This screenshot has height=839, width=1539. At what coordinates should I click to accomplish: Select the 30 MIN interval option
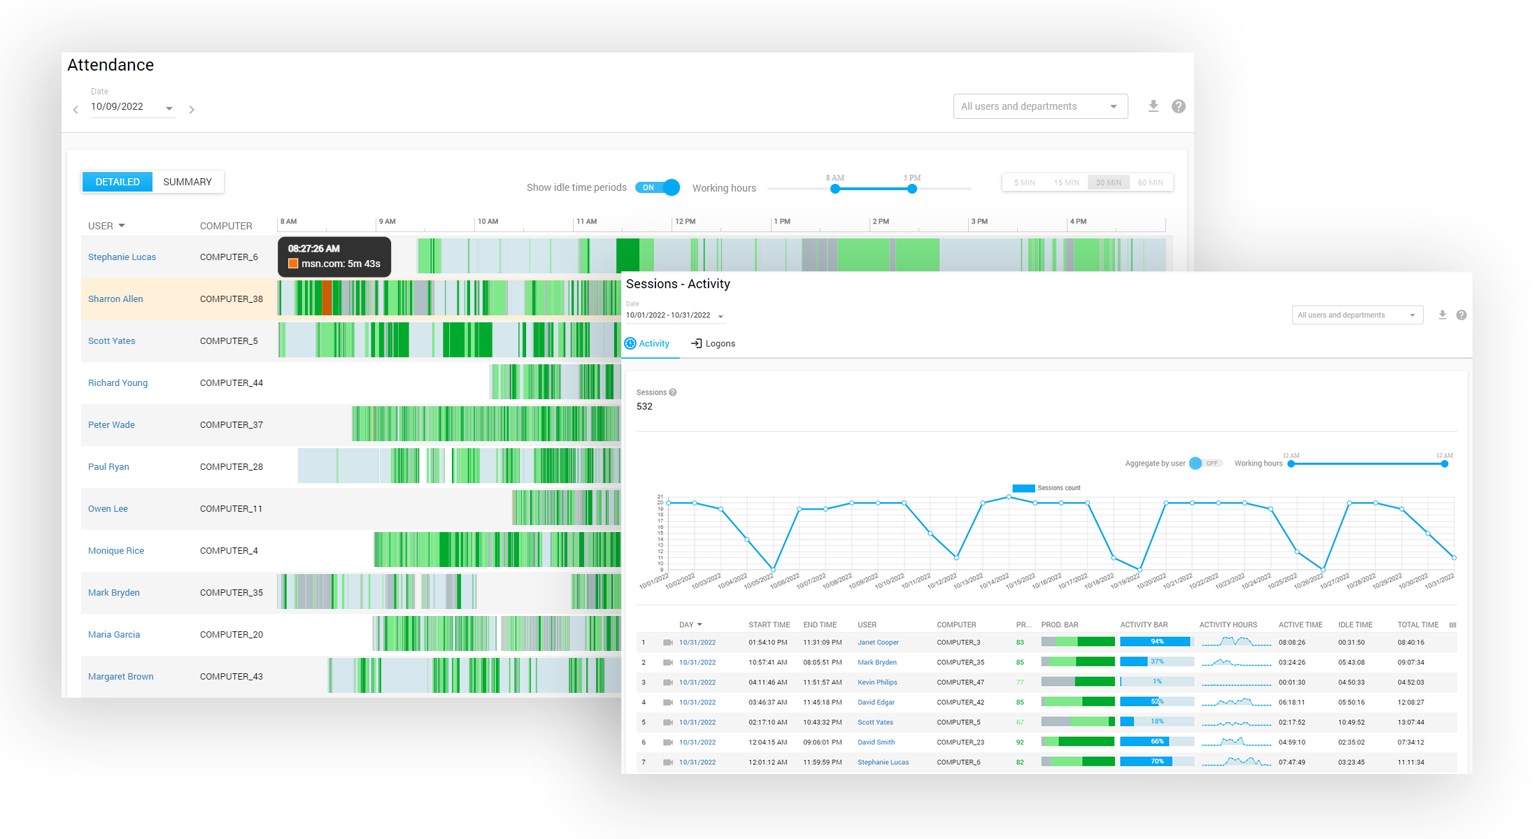coord(1108,182)
